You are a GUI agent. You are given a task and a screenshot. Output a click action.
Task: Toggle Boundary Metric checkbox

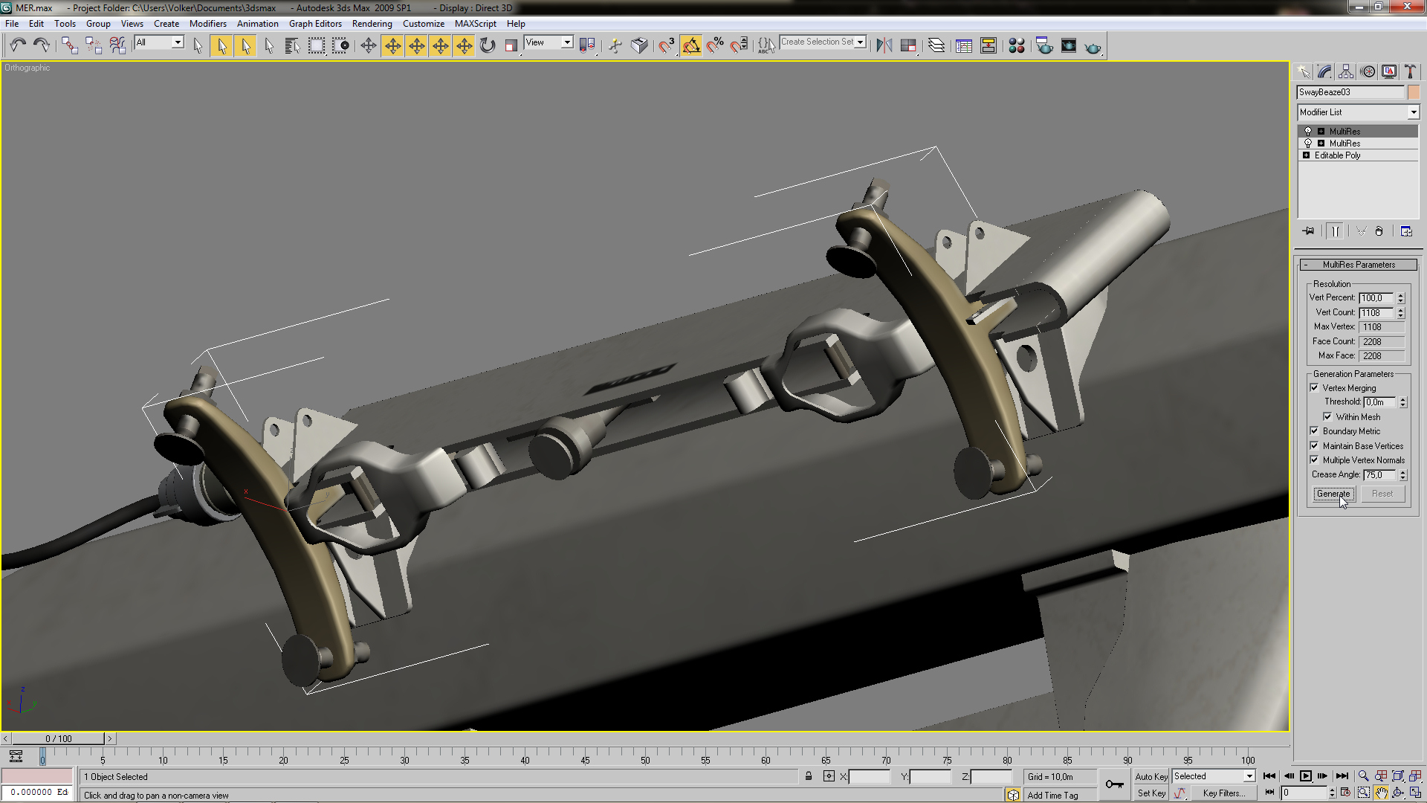[x=1314, y=431]
